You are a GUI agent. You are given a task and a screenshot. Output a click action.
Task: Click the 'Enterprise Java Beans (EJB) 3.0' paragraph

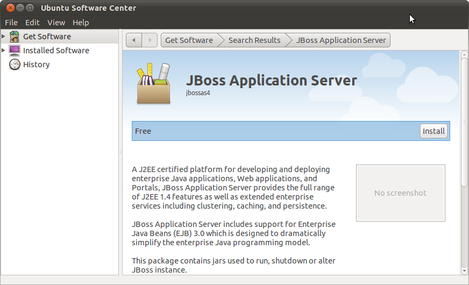pyautogui.click(x=233, y=233)
